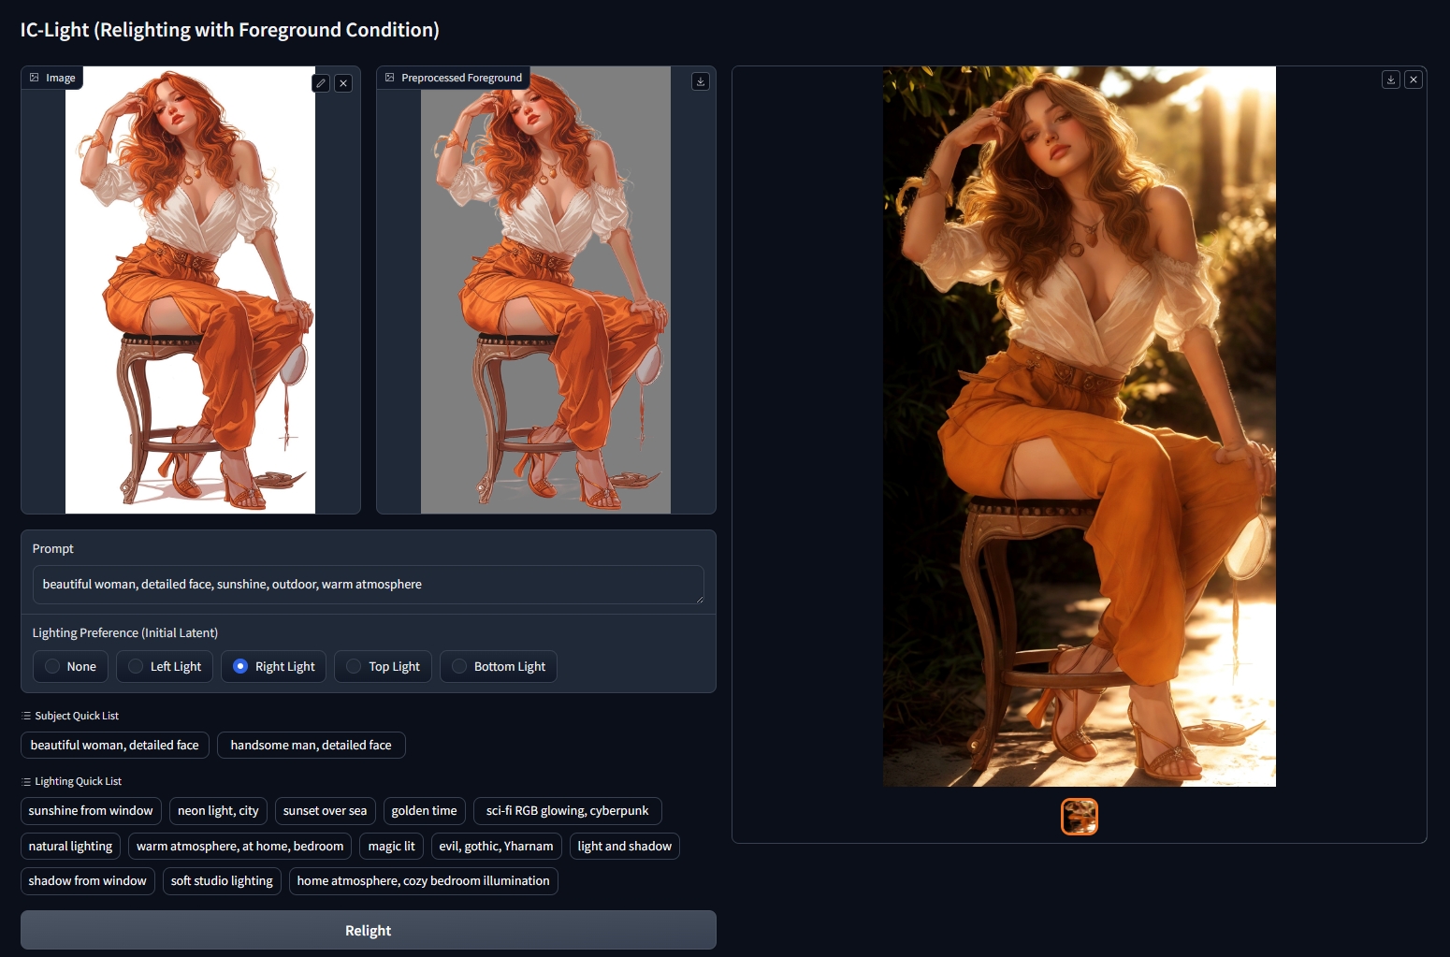Image resolution: width=1450 pixels, height=957 pixels.
Task: Click the IC-Light page heading
Action: pos(229,30)
